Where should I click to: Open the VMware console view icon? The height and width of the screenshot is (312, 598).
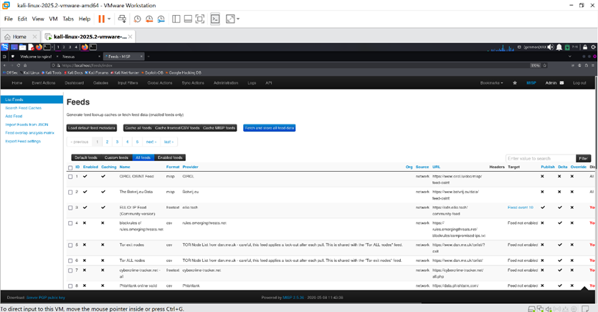click(215, 19)
